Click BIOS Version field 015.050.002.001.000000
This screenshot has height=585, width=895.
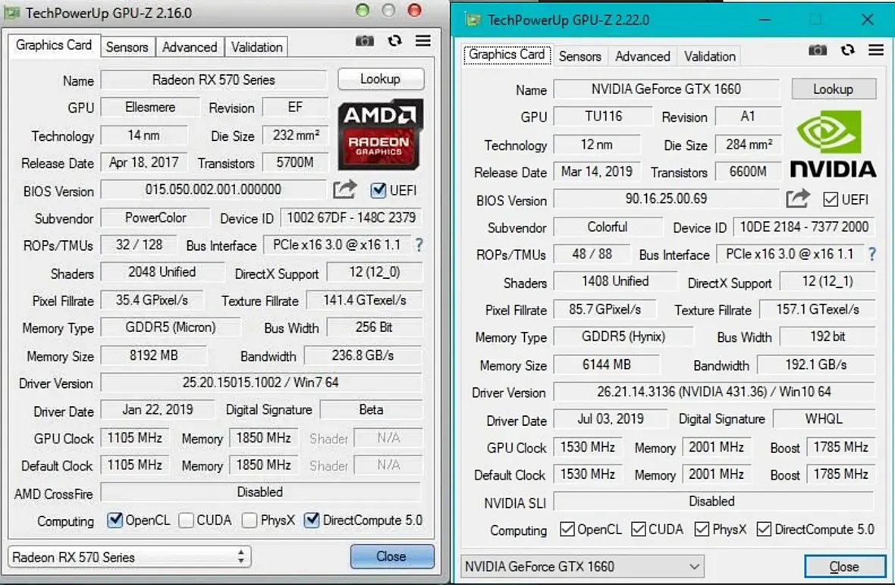pyautogui.click(x=213, y=189)
